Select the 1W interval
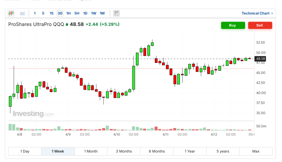This screenshot has height=162, width=282. 94,13
